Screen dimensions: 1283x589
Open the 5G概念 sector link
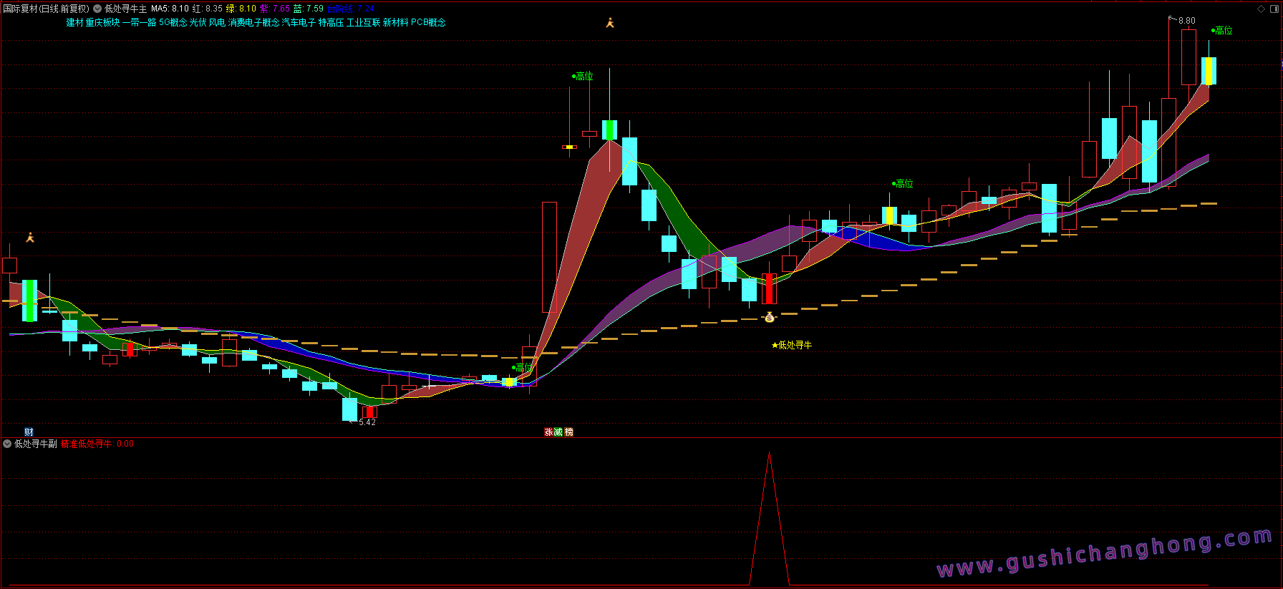click(173, 23)
